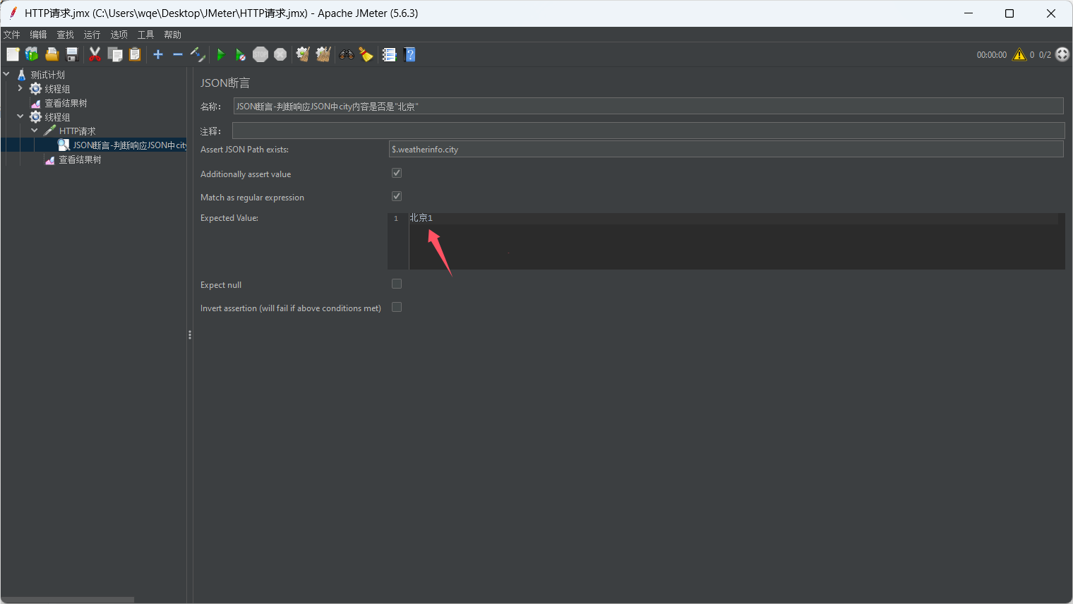This screenshot has width=1073, height=604.
Task: Open the 选项 menu
Action: 119,35
